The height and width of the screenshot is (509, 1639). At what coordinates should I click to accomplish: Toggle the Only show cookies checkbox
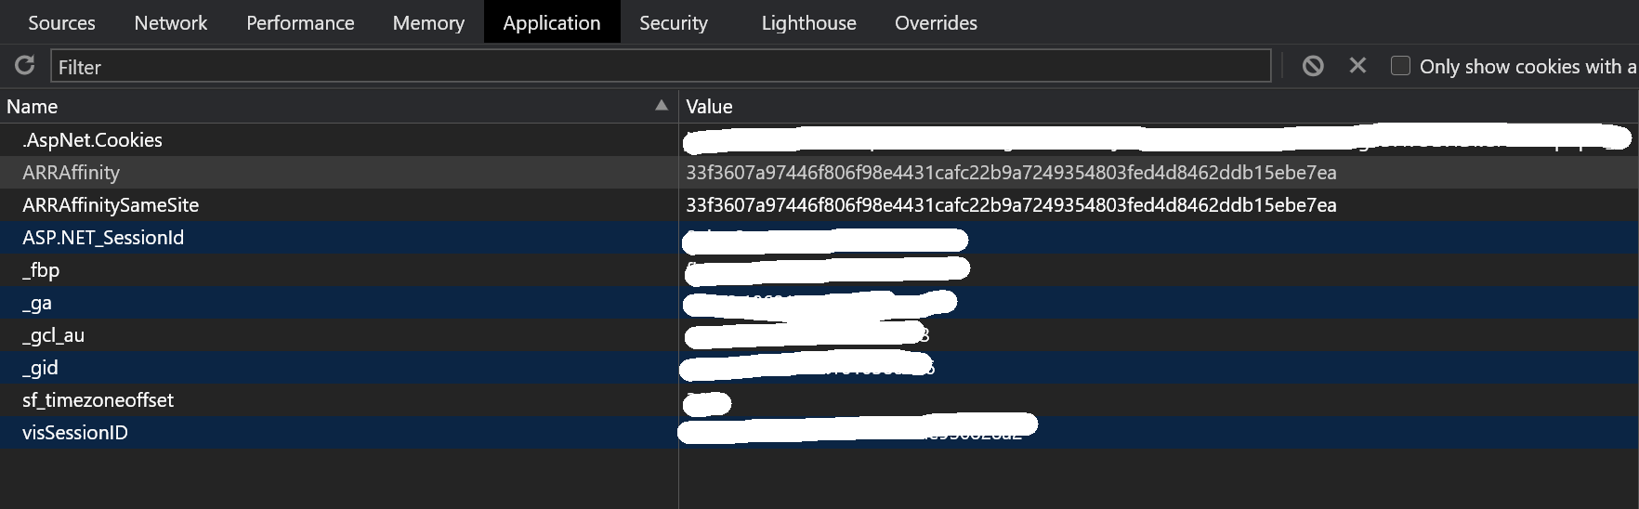(1400, 66)
